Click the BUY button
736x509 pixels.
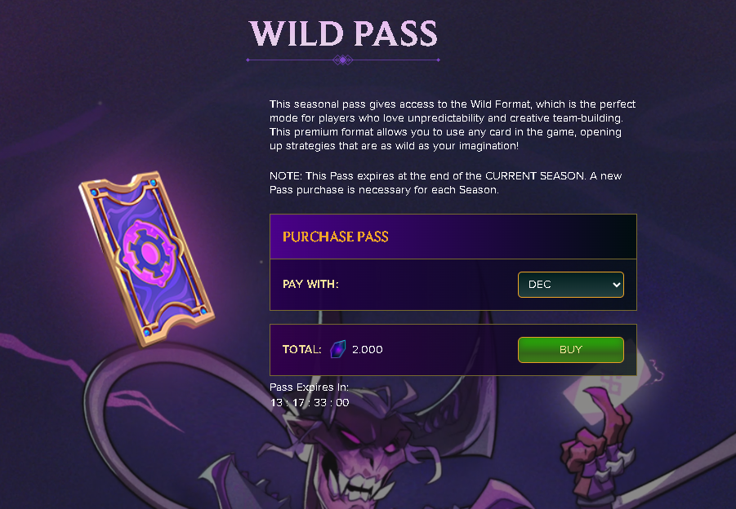pyautogui.click(x=570, y=350)
